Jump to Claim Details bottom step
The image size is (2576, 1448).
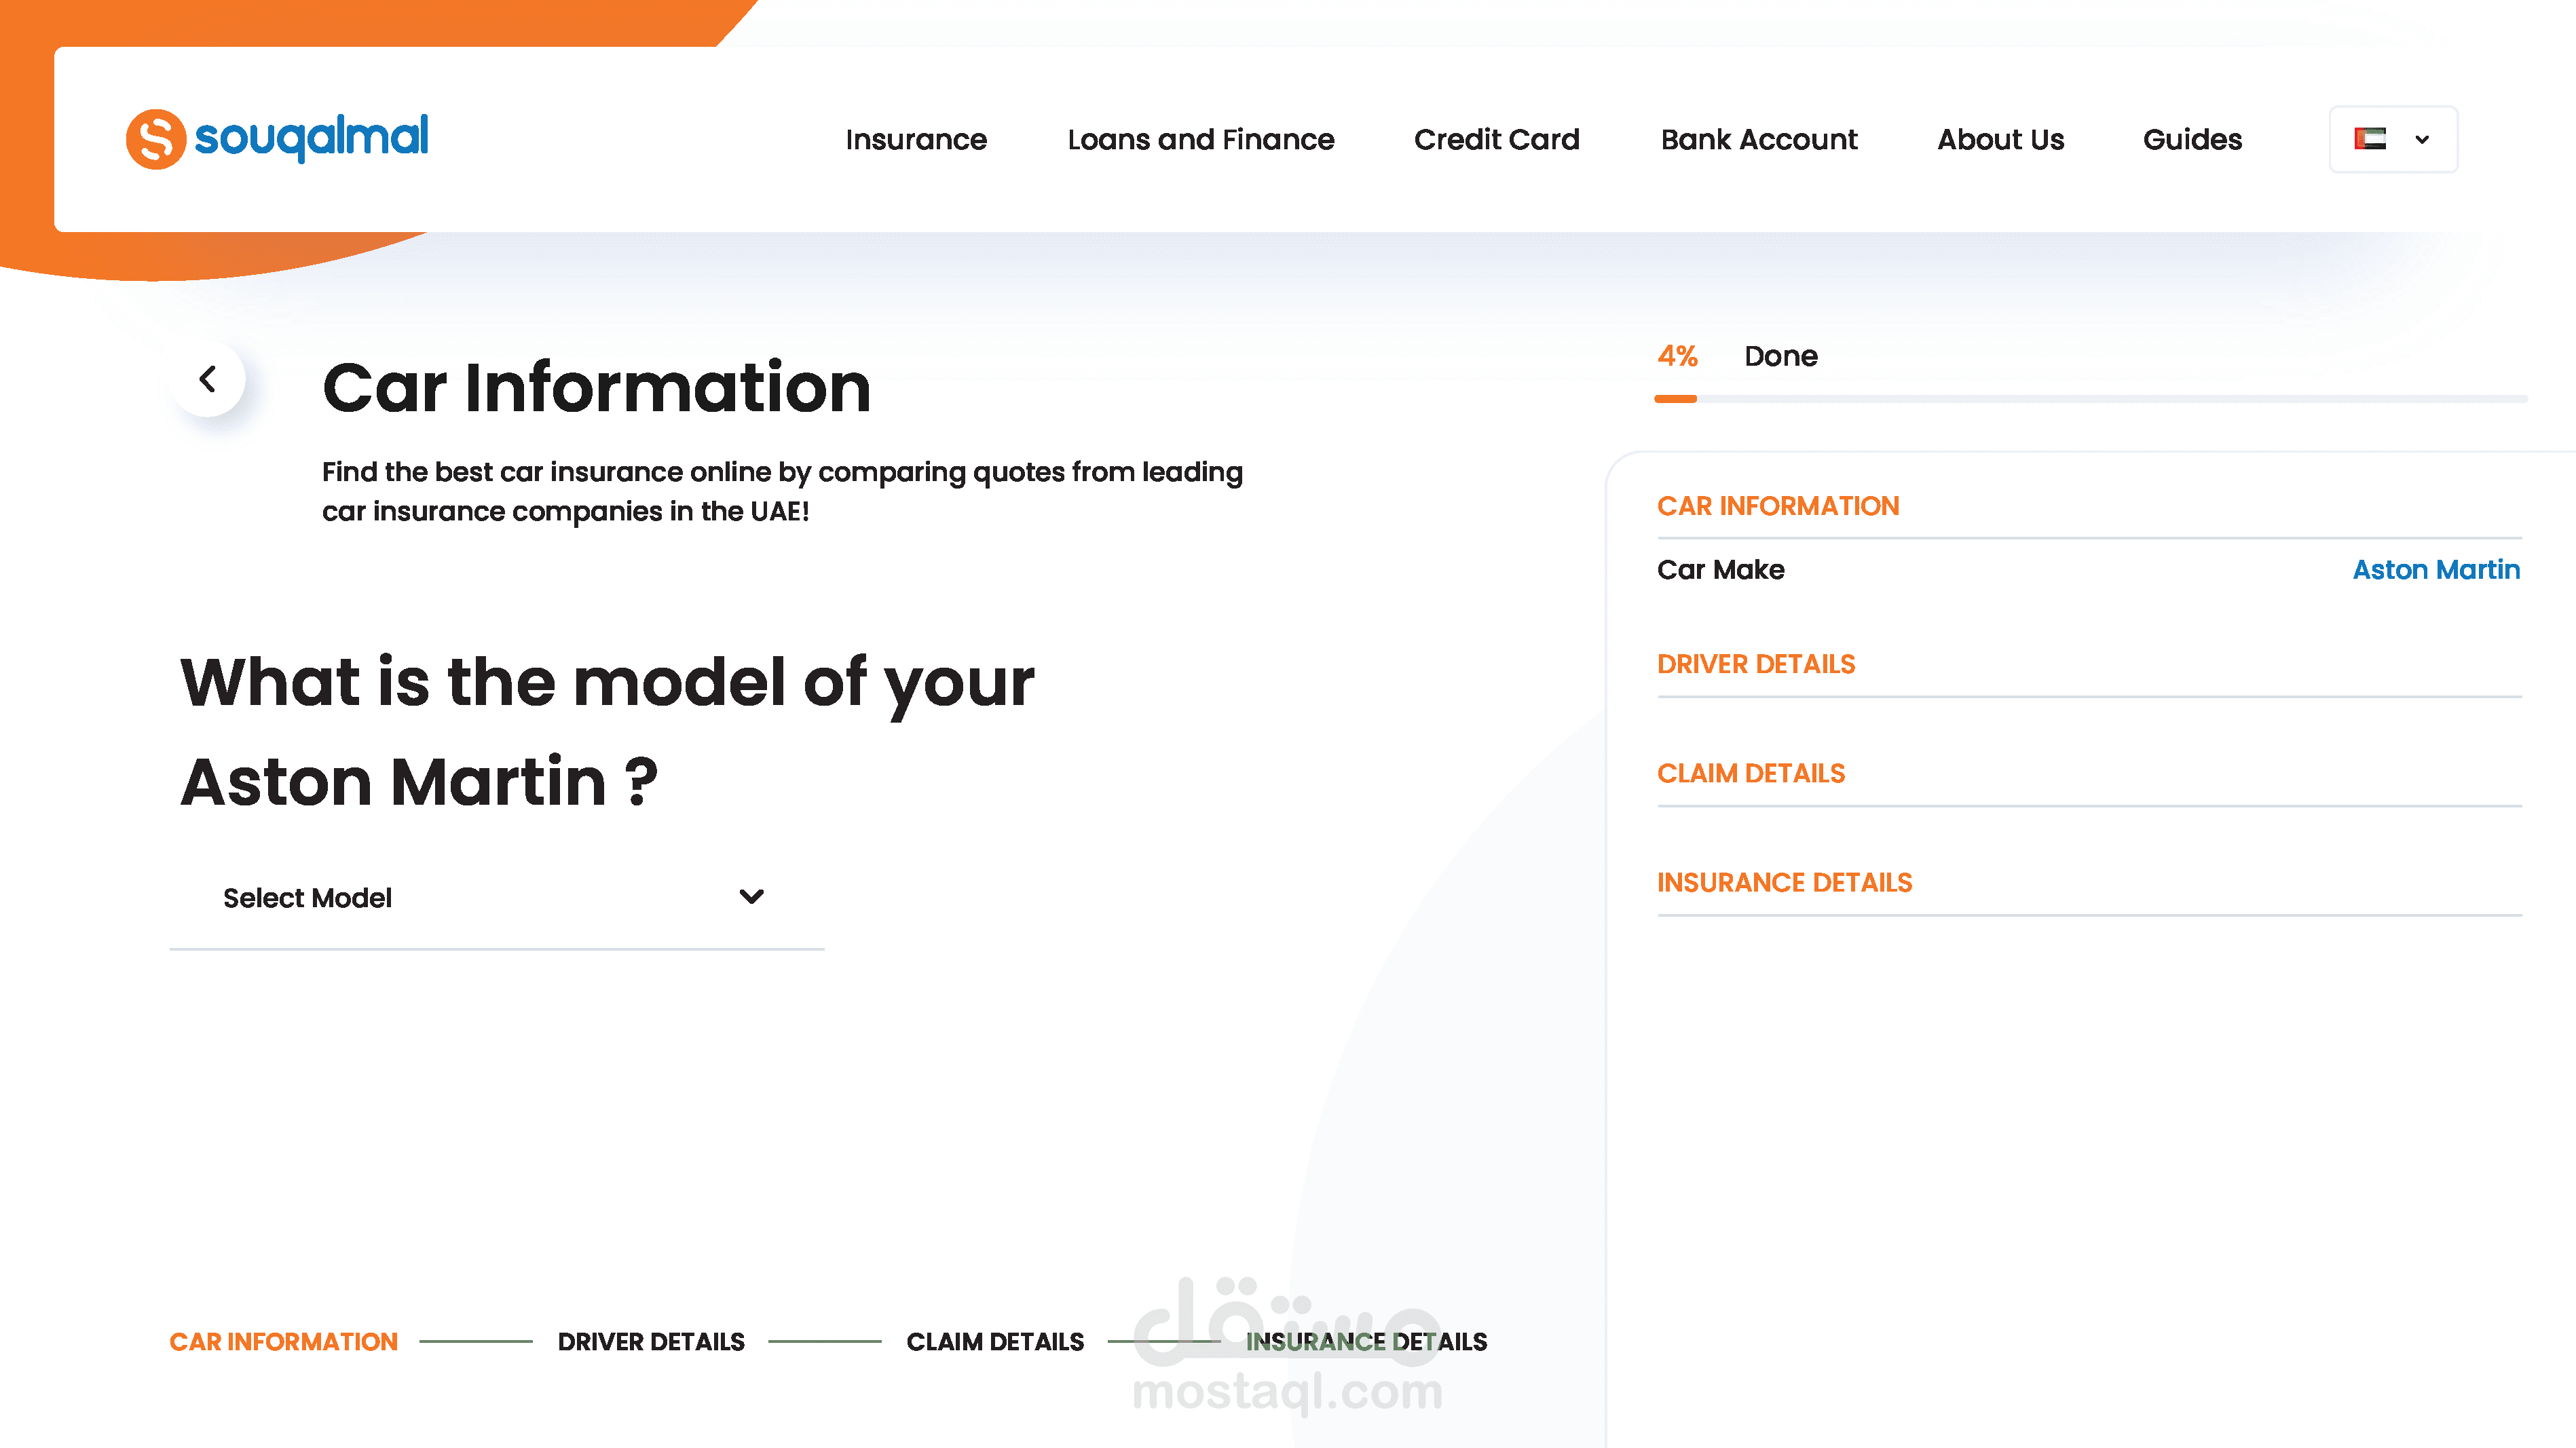click(995, 1341)
